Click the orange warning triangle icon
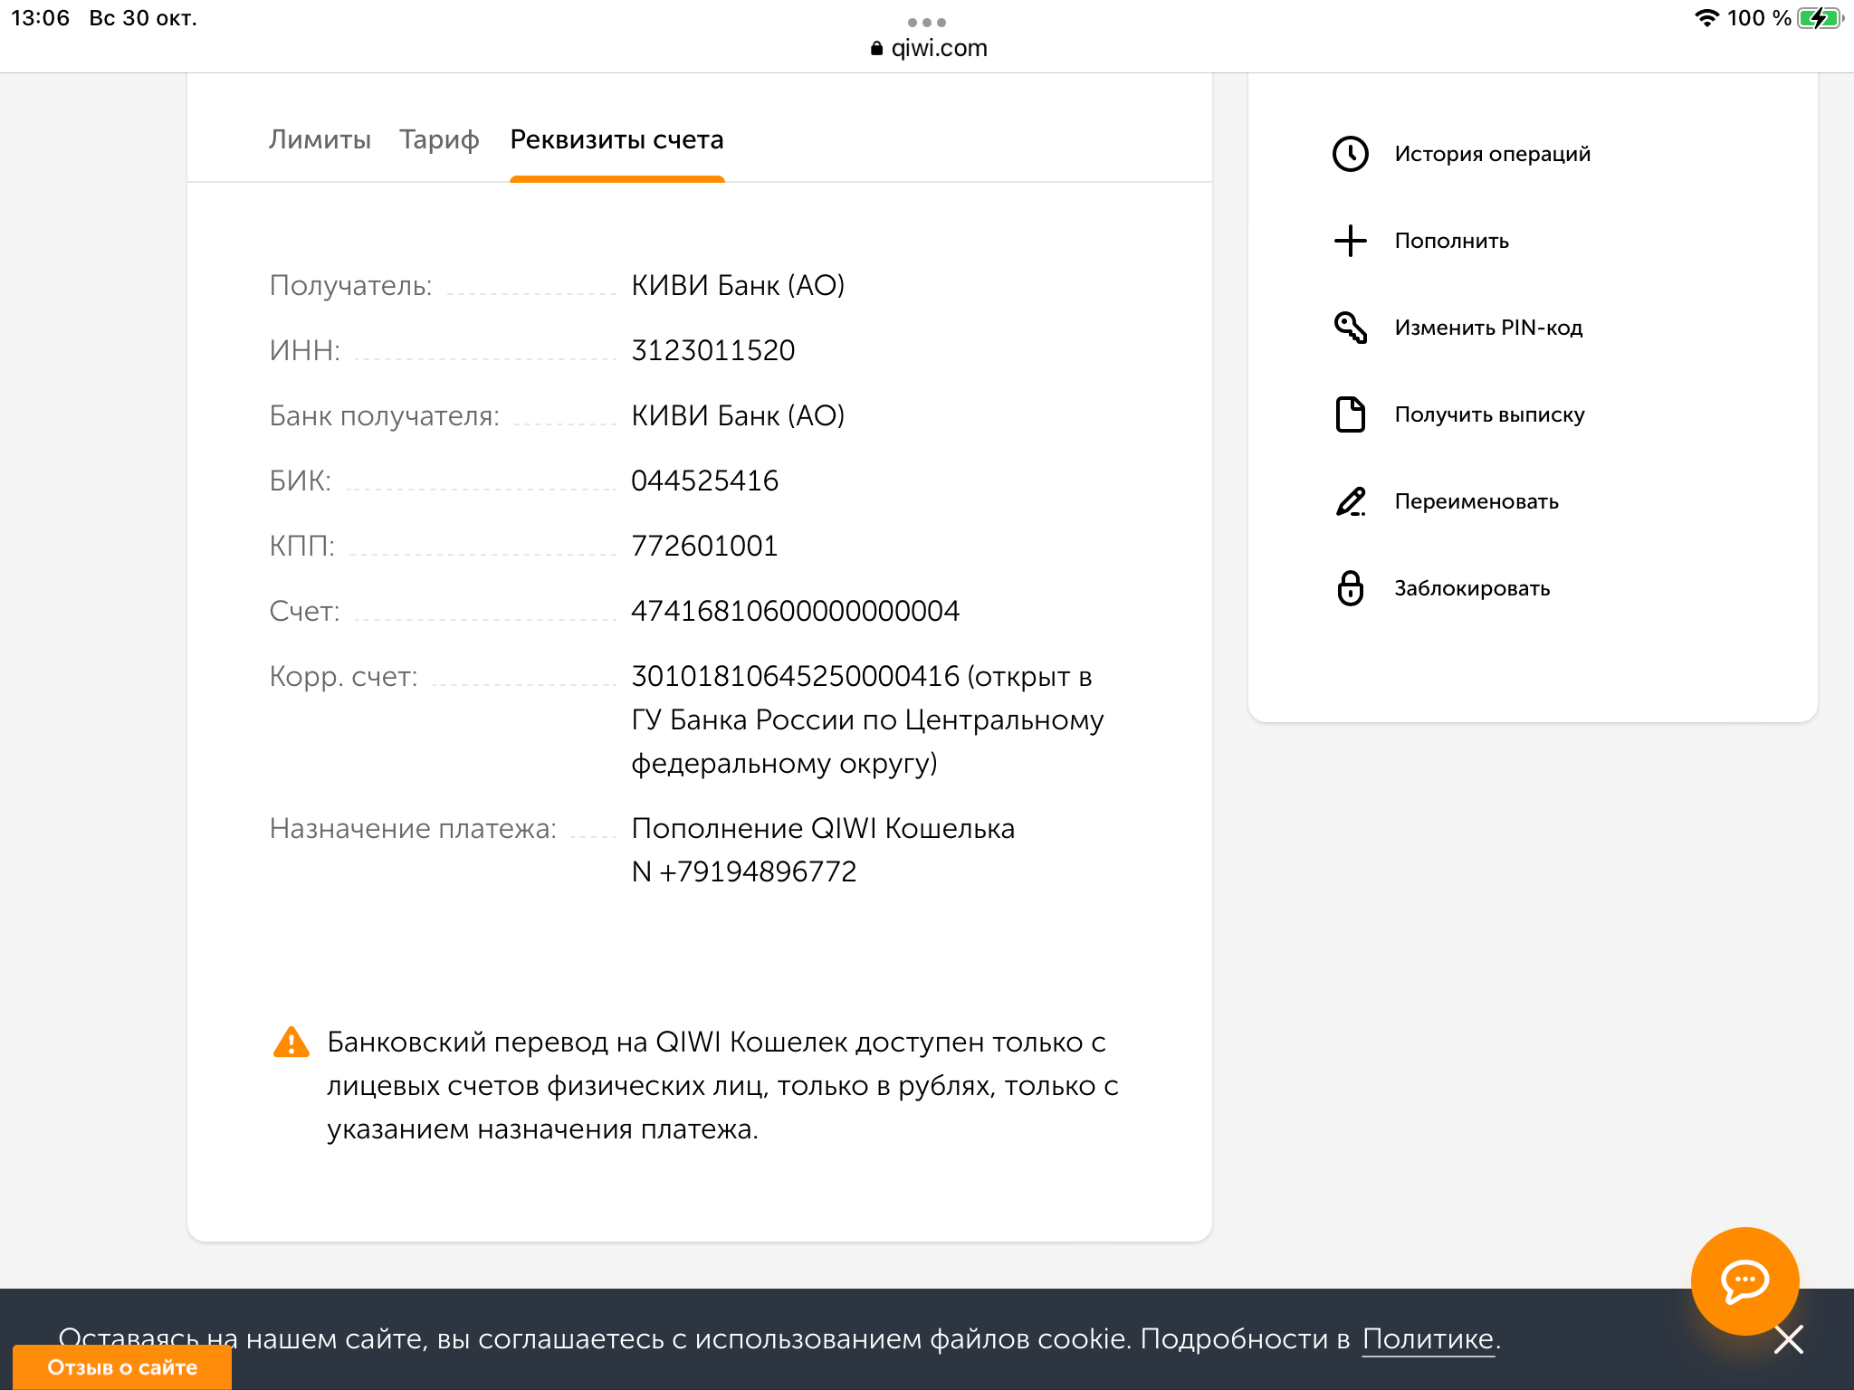This screenshot has height=1390, width=1854. click(291, 1042)
